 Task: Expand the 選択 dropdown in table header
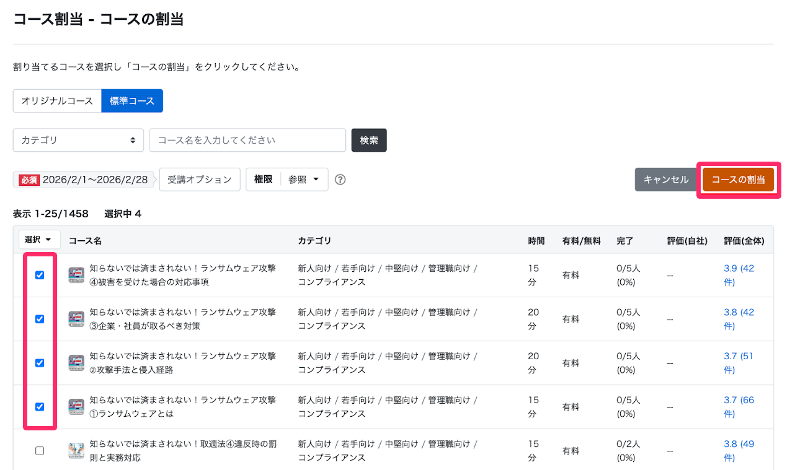coord(38,240)
